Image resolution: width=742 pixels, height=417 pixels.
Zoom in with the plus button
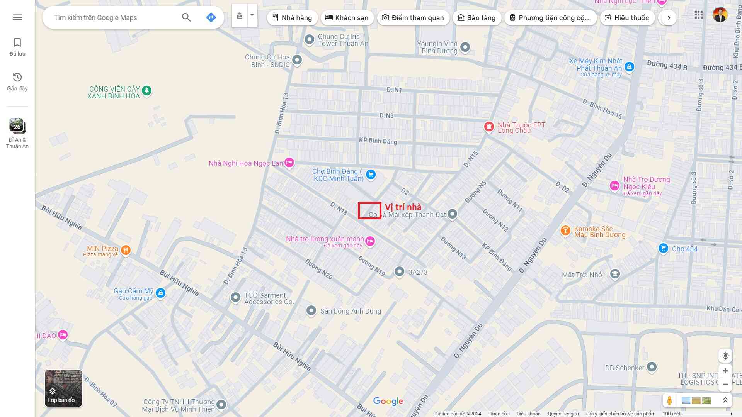point(725,371)
